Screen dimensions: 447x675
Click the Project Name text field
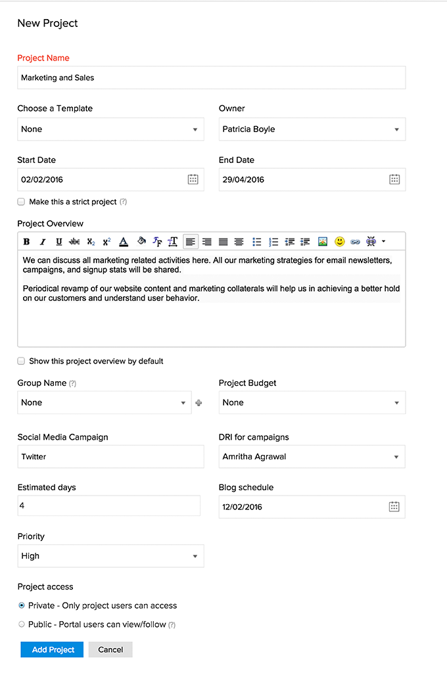coord(211,78)
